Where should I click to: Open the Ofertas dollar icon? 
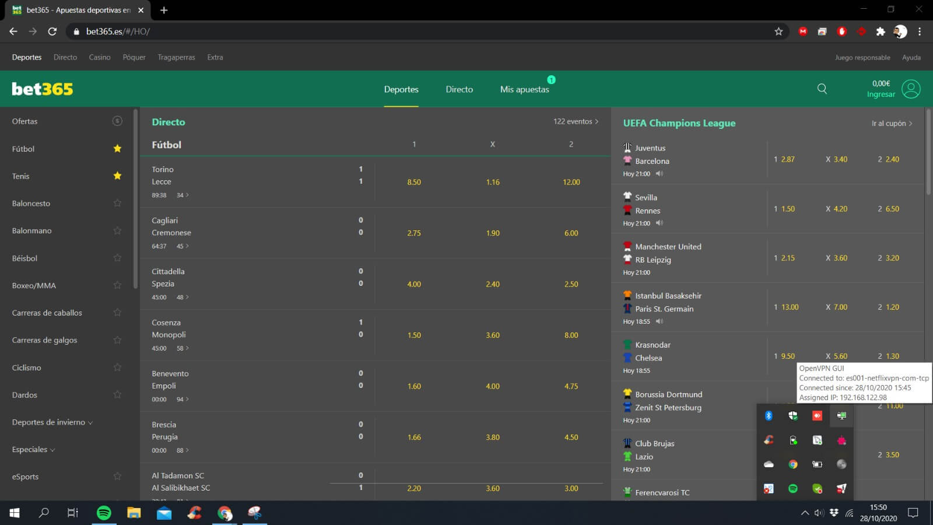(x=117, y=121)
